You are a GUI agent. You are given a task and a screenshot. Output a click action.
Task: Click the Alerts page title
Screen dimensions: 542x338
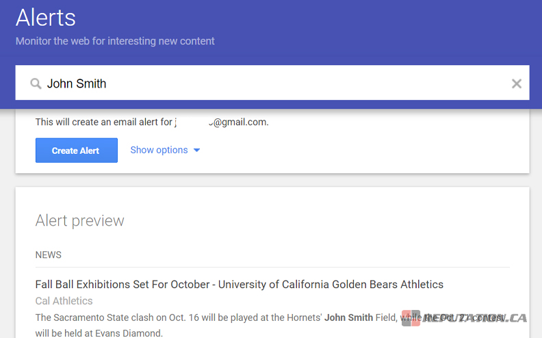(46, 17)
